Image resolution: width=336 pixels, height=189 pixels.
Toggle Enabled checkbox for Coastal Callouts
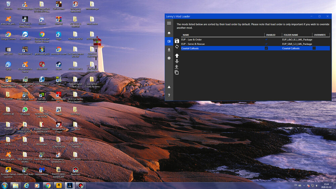[x=266, y=48]
